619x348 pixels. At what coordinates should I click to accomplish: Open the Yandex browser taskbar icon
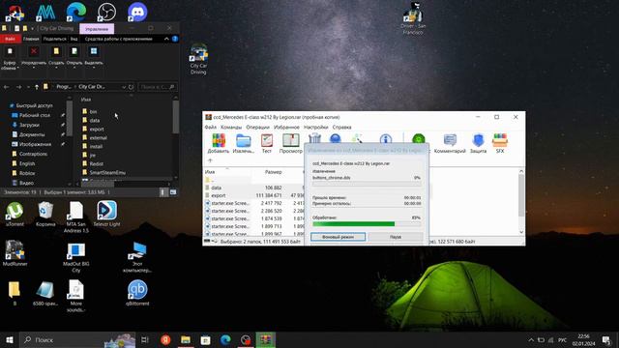coord(165,339)
